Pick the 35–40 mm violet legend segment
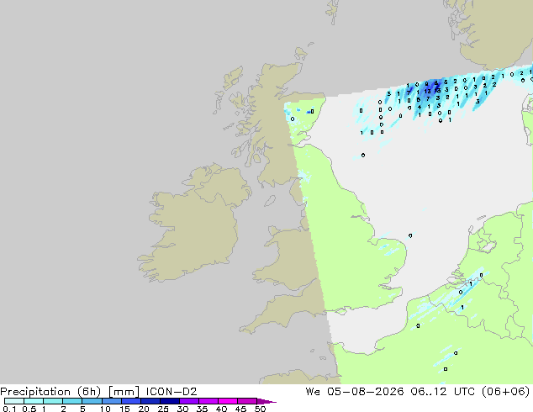Image resolution: width=533 pixels, height=412 pixels. (x=208, y=401)
